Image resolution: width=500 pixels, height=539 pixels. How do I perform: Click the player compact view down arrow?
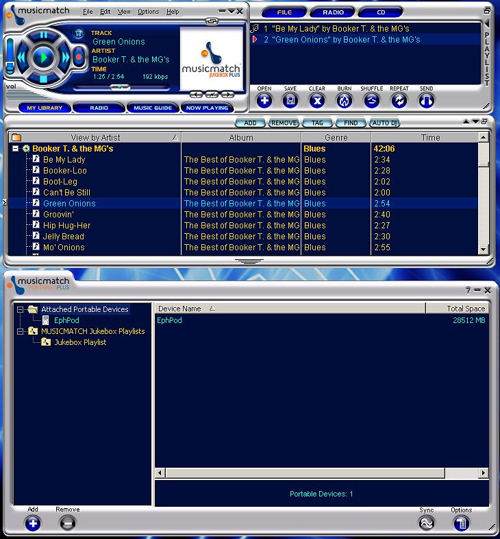point(231,12)
